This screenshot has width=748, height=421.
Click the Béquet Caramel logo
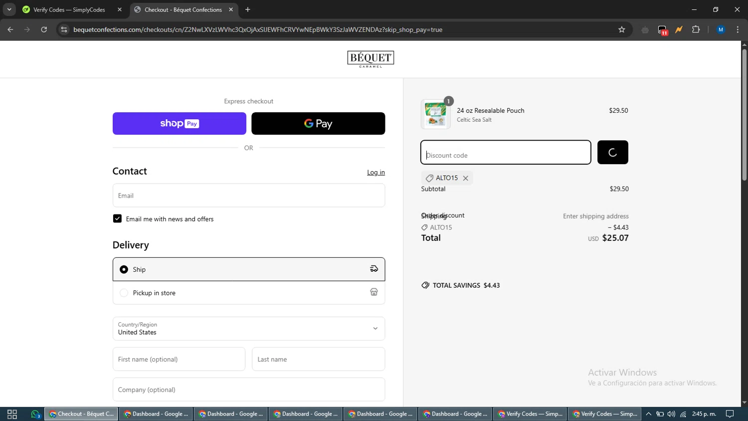[371, 59]
